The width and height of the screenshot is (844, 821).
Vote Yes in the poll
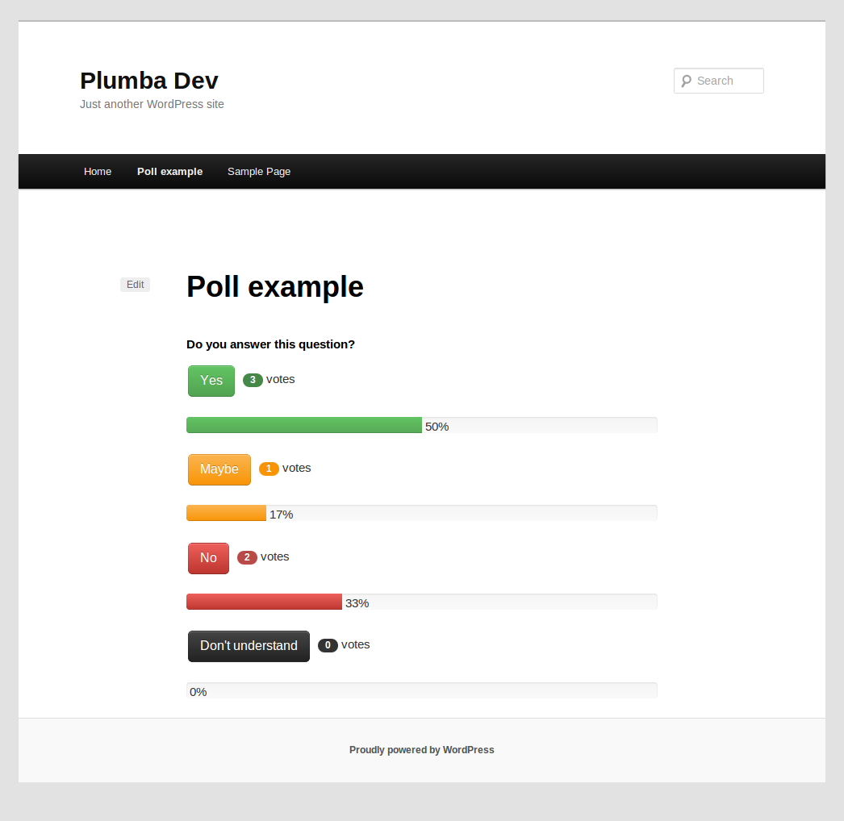211,381
